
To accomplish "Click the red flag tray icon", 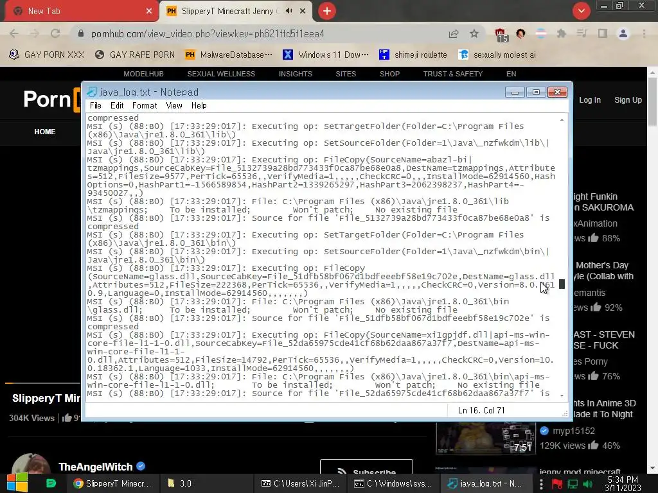I will pyautogui.click(x=557, y=484).
